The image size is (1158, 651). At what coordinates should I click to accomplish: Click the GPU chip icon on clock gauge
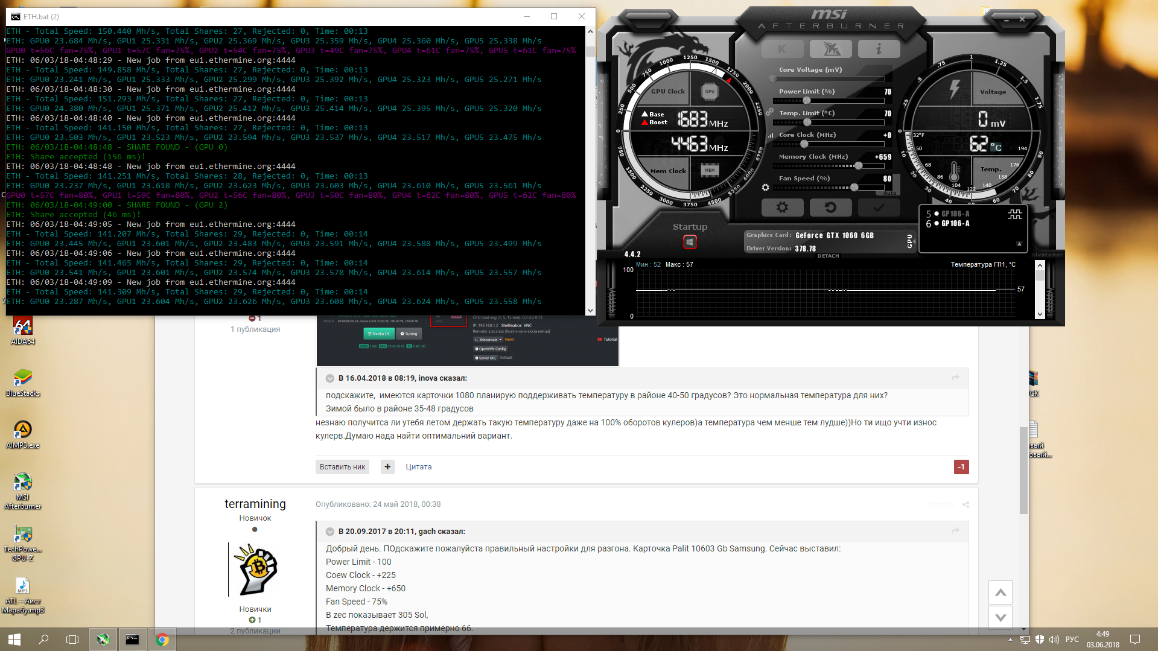pos(710,92)
